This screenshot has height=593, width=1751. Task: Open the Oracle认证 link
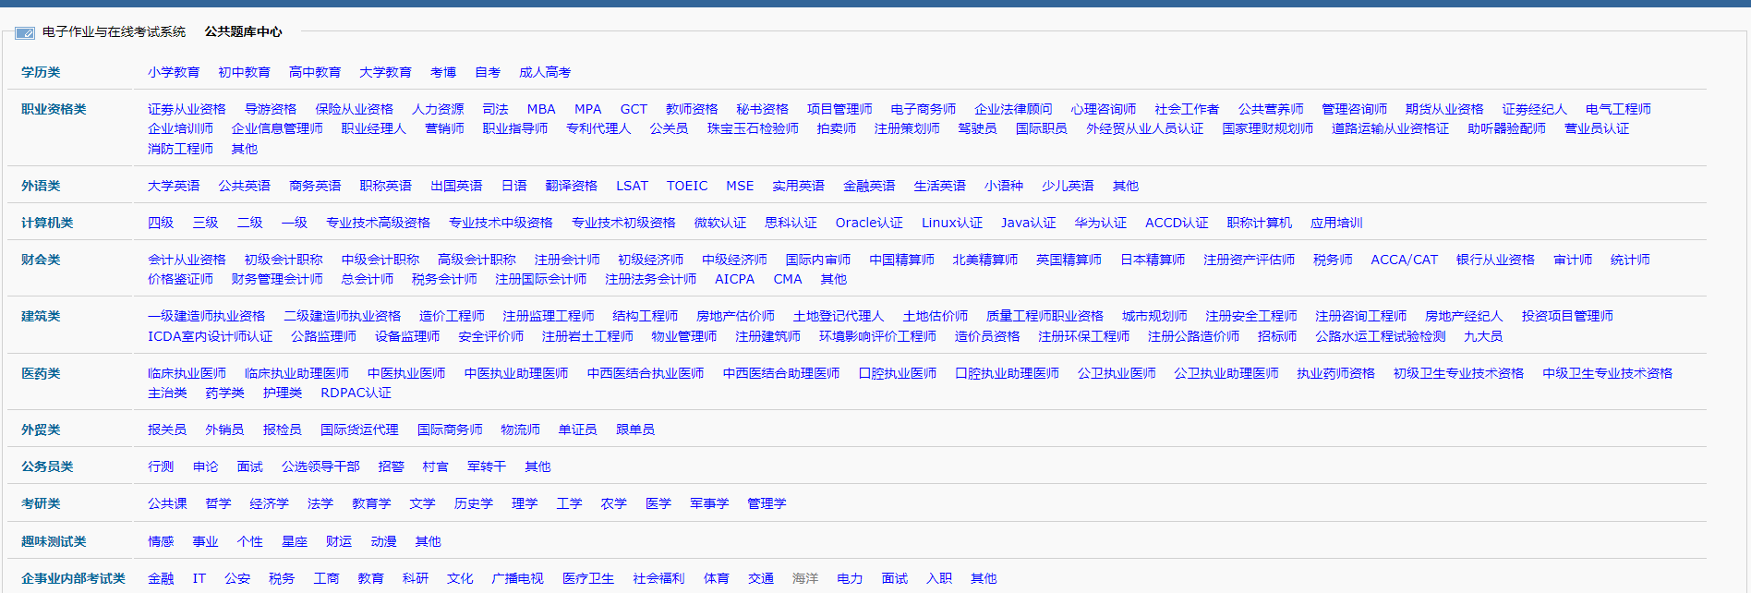click(x=869, y=223)
